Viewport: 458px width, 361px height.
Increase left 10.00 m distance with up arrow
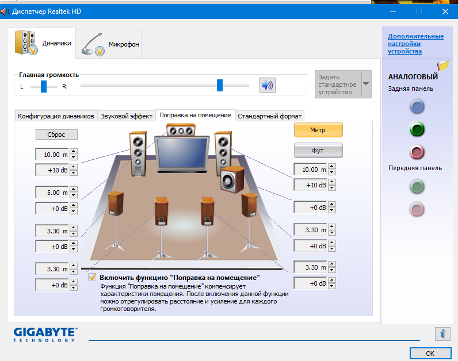pos(74,151)
